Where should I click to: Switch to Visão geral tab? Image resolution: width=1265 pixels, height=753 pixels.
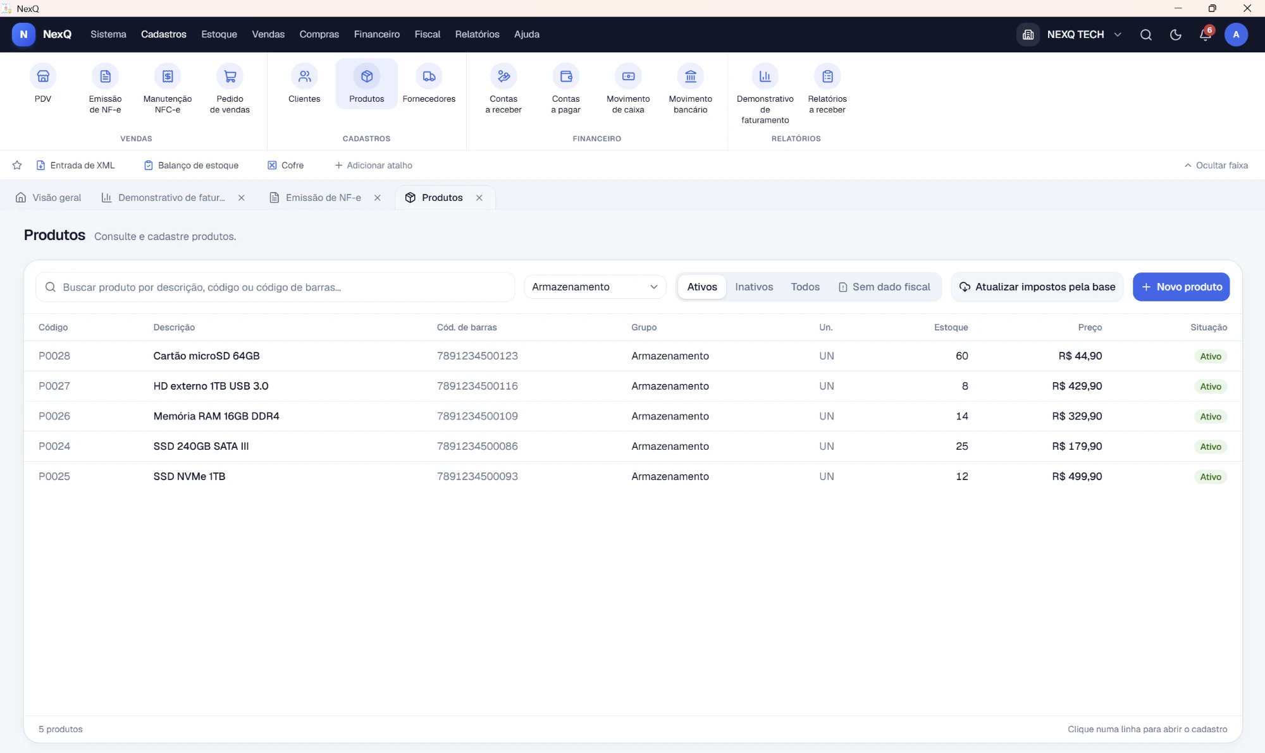pos(49,198)
